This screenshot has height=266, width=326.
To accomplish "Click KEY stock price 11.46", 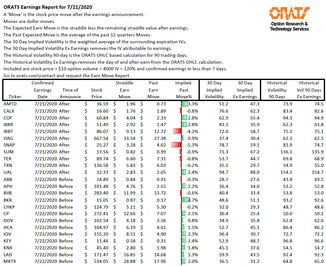I will click(102, 241).
